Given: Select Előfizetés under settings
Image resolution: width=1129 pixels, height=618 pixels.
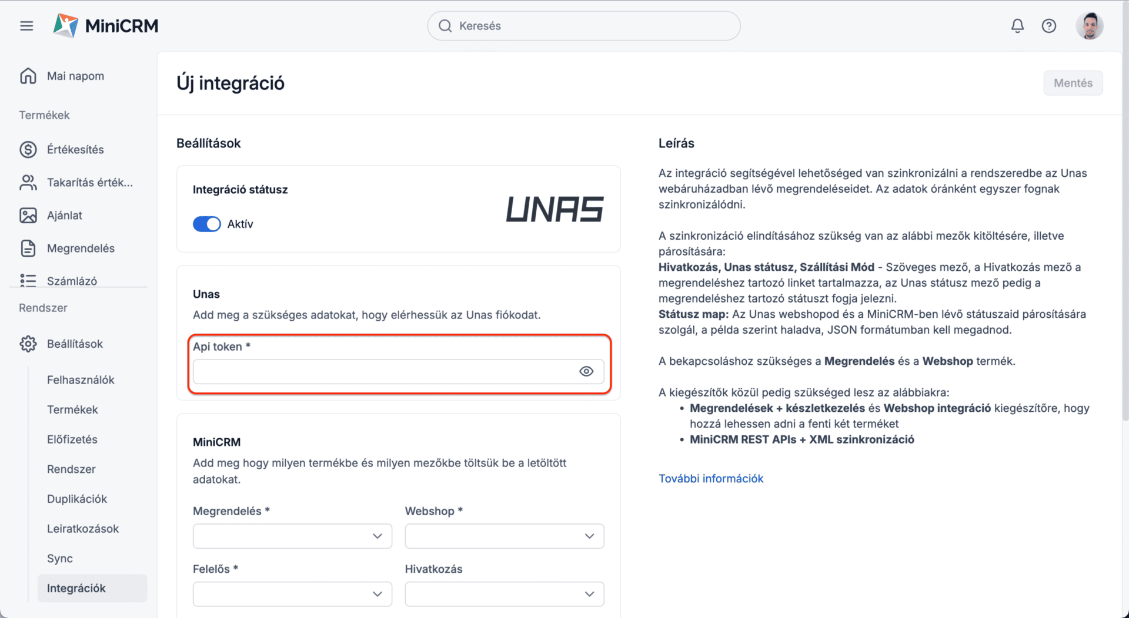Looking at the screenshot, I should click(x=72, y=439).
